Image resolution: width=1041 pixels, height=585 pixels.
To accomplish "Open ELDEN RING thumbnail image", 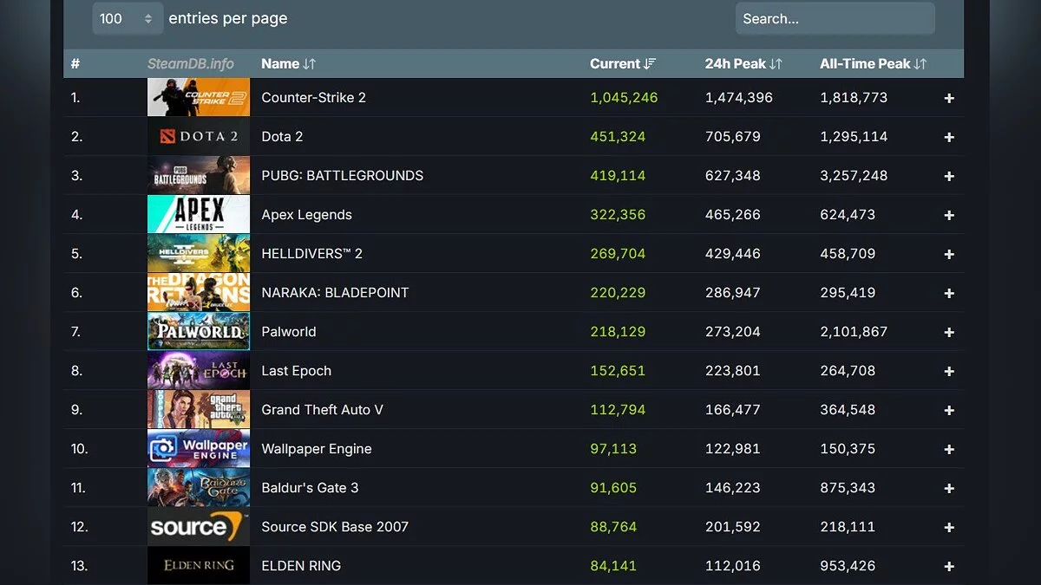I will 199,565.
